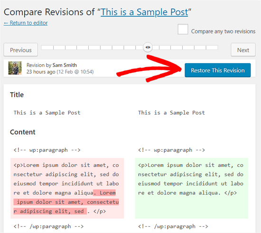Screen dimensions: 261x233
Task: Open the This is a Sample Post link
Action: [x=144, y=12]
